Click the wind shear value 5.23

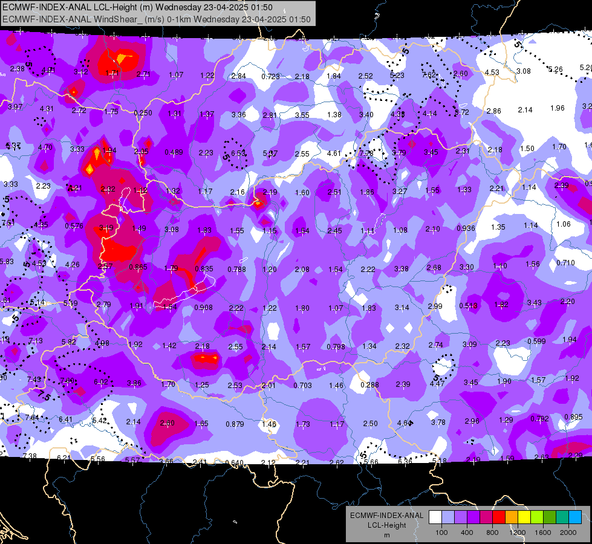coord(397,76)
